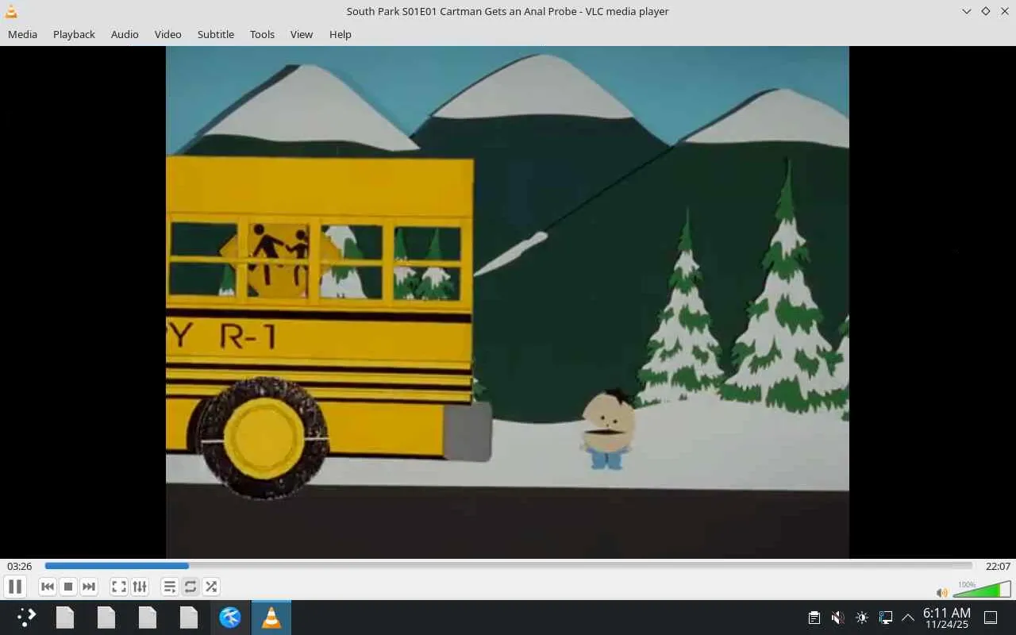This screenshot has height=635, width=1016.
Task: Open the muted system volume tray icon
Action: point(837,618)
